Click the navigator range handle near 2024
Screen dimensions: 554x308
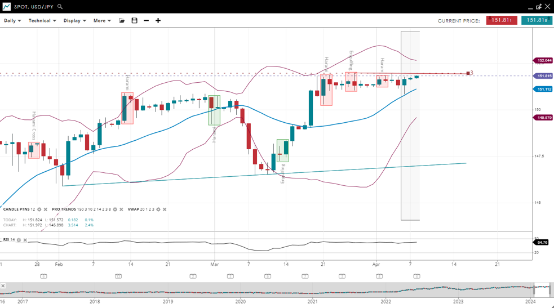(535, 291)
